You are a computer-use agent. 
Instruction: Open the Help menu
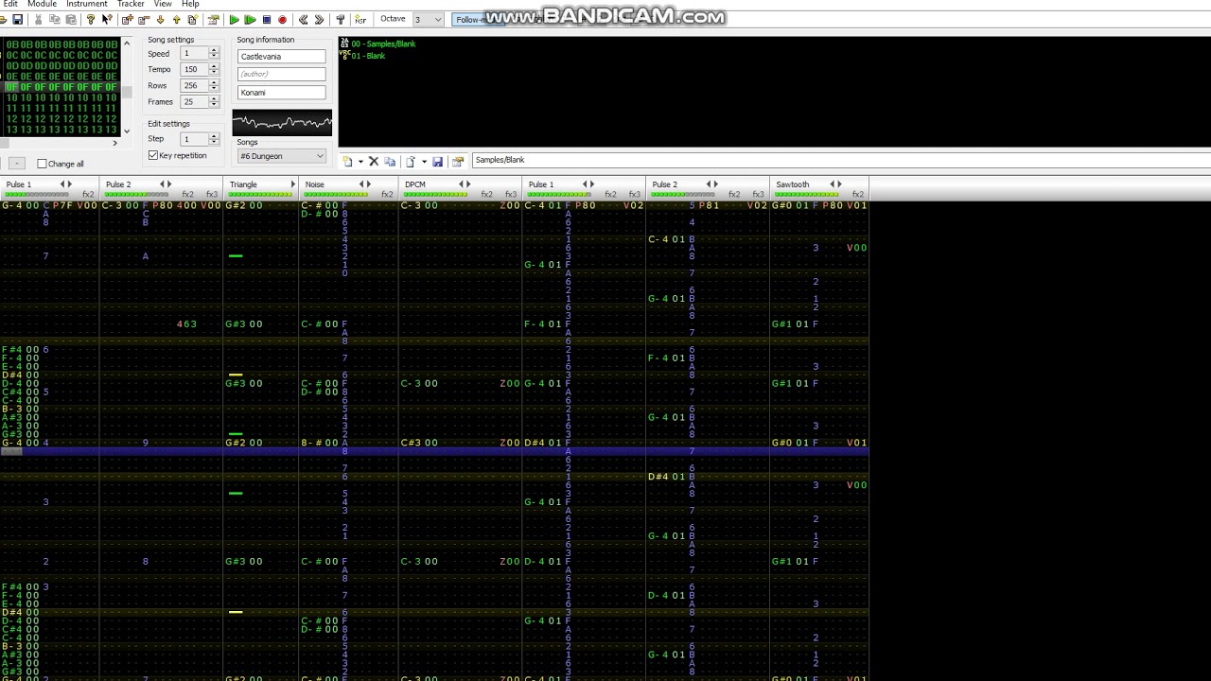click(x=190, y=4)
